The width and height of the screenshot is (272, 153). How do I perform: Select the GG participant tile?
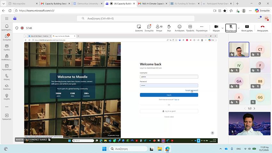[260, 97]
